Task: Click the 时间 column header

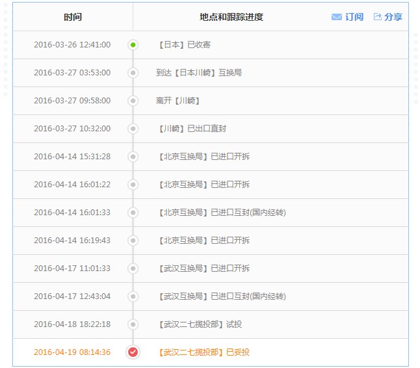Action: 73,17
